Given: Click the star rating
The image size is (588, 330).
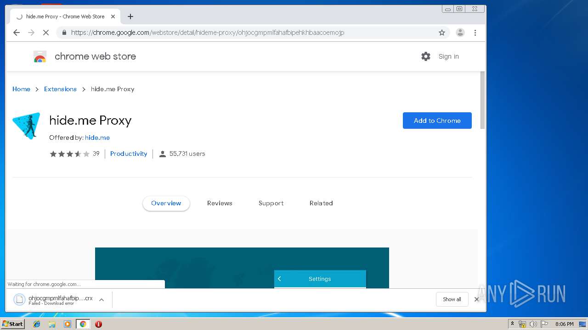Looking at the screenshot, I should (x=69, y=154).
